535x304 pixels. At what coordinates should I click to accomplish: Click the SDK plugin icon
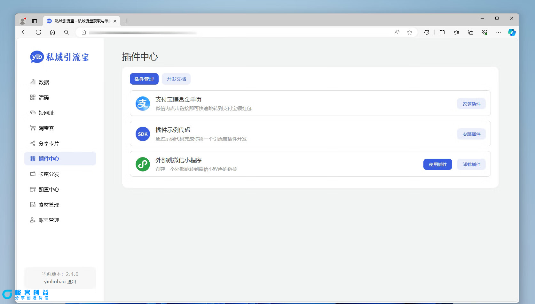tap(143, 134)
